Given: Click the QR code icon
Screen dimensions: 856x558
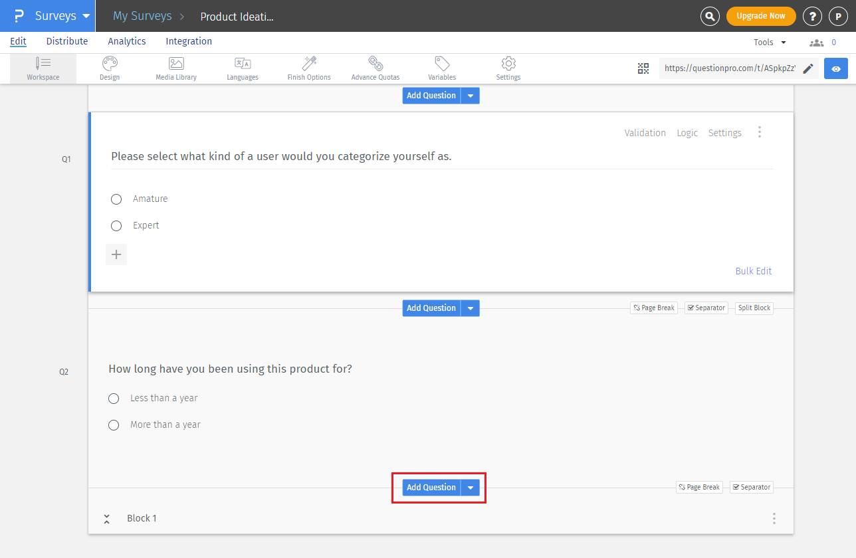Looking at the screenshot, I should (x=643, y=68).
